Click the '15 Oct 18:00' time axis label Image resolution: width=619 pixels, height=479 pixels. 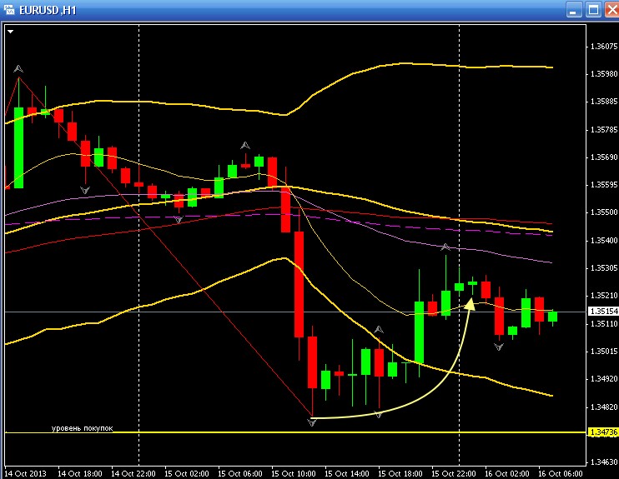click(x=400, y=473)
